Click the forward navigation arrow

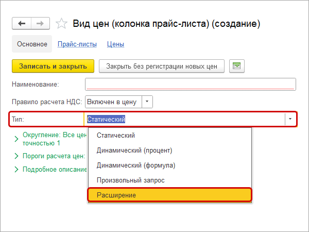[x=40, y=24]
